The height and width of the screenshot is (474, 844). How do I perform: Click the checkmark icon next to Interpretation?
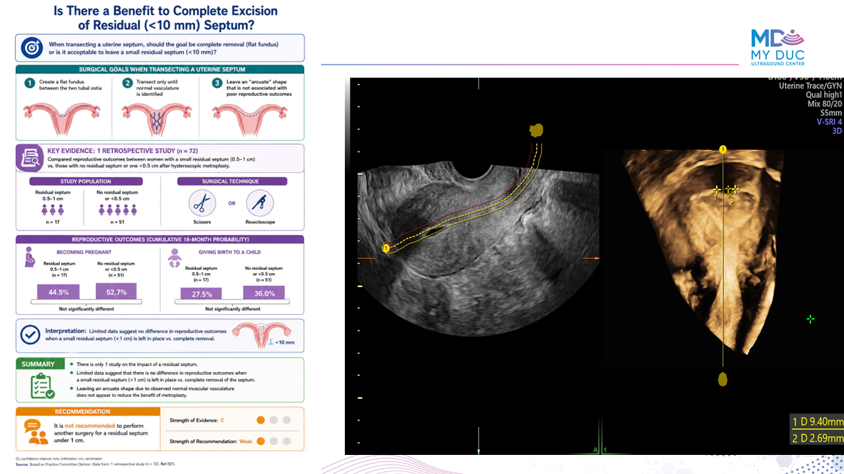click(x=30, y=334)
